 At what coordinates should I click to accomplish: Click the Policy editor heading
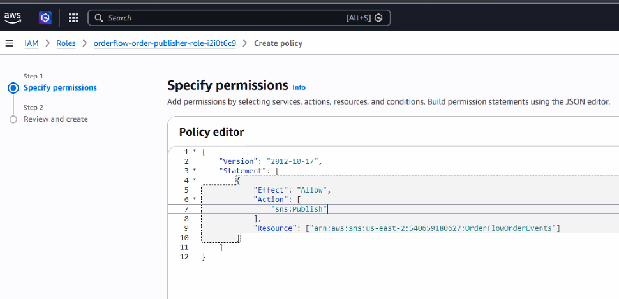tap(212, 132)
